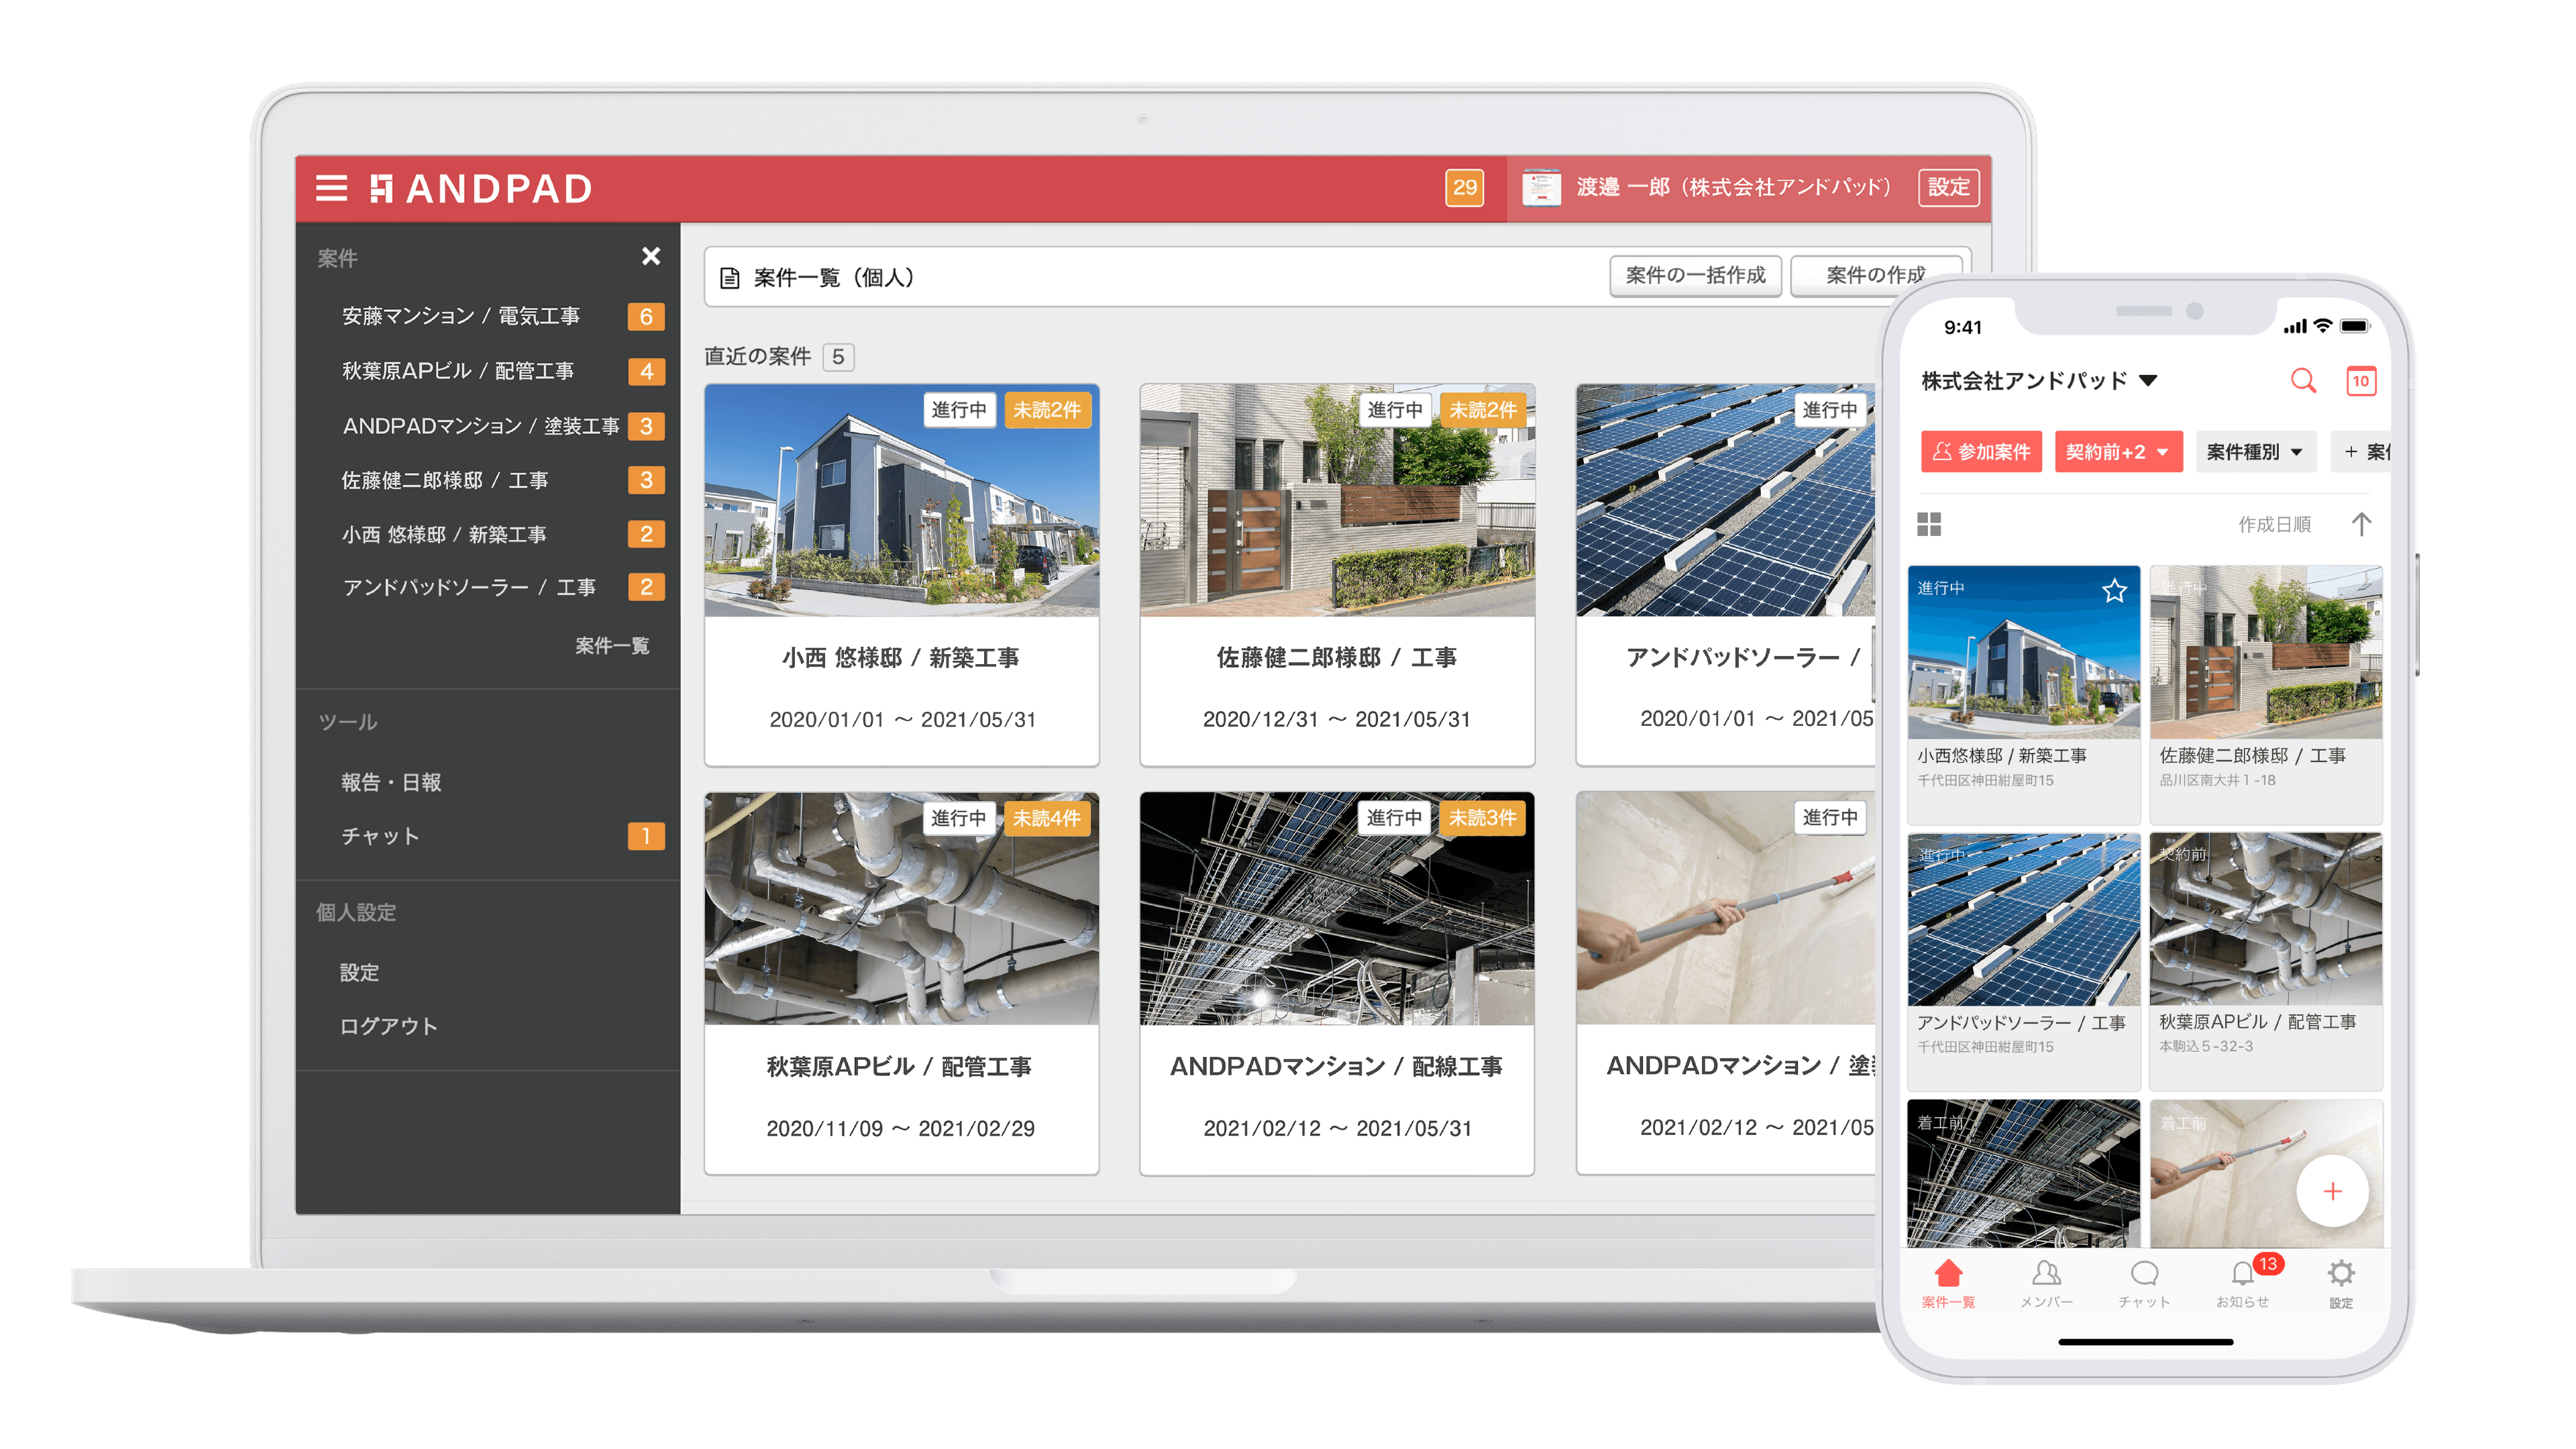2576x1449 pixels.
Task: Open 安藤マンション / 電気工事 in sidebar
Action: [x=461, y=316]
